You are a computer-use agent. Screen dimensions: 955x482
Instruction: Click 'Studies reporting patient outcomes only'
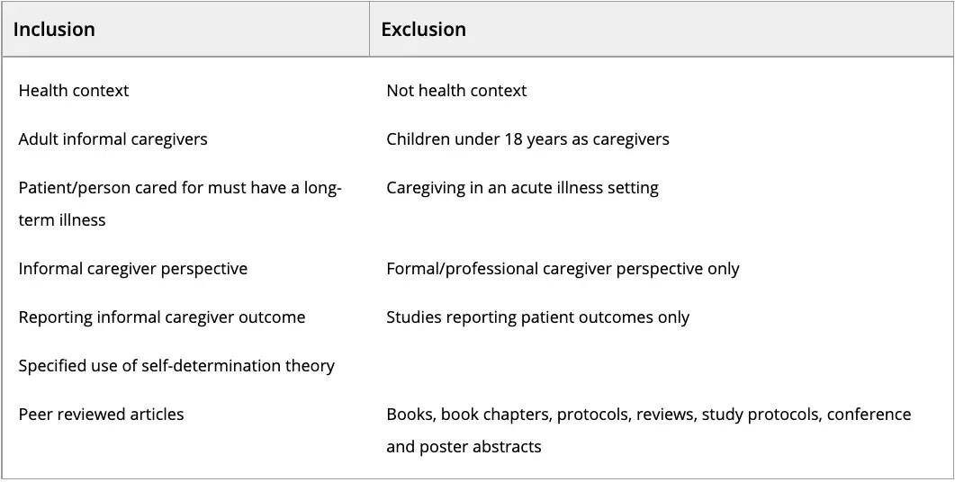(x=537, y=317)
